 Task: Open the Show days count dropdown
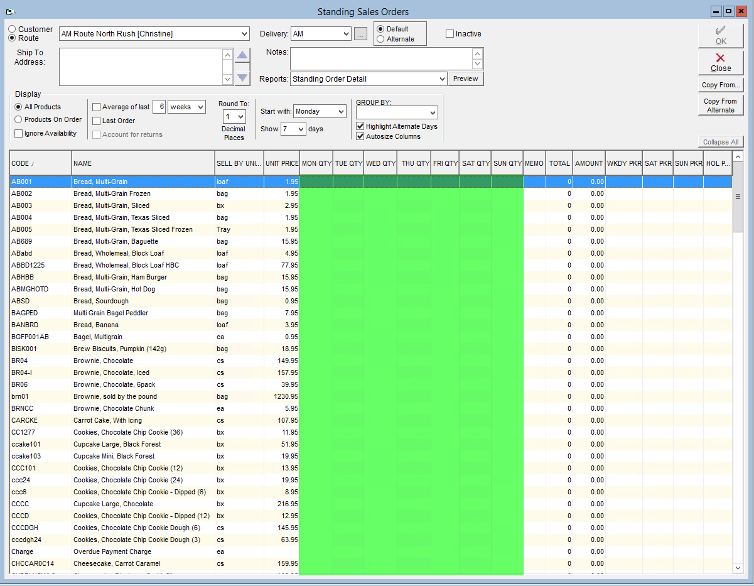[301, 129]
